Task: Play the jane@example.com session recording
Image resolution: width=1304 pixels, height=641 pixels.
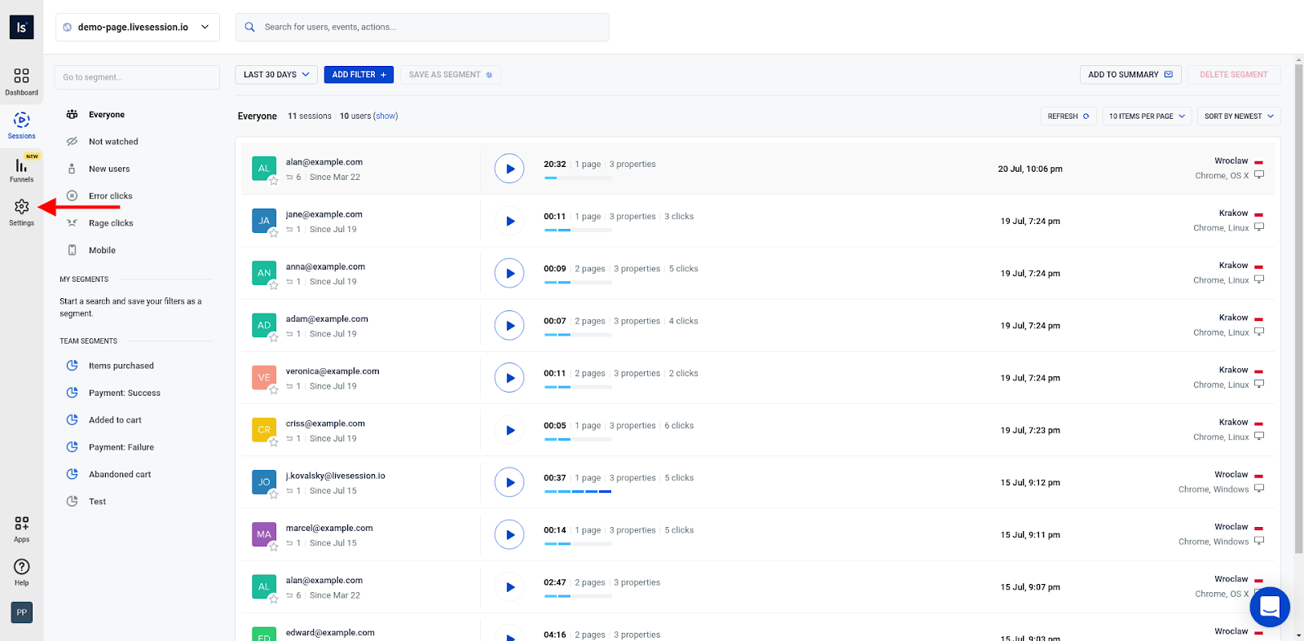Action: click(x=509, y=221)
